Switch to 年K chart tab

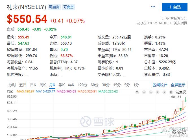click(x=71, y=85)
